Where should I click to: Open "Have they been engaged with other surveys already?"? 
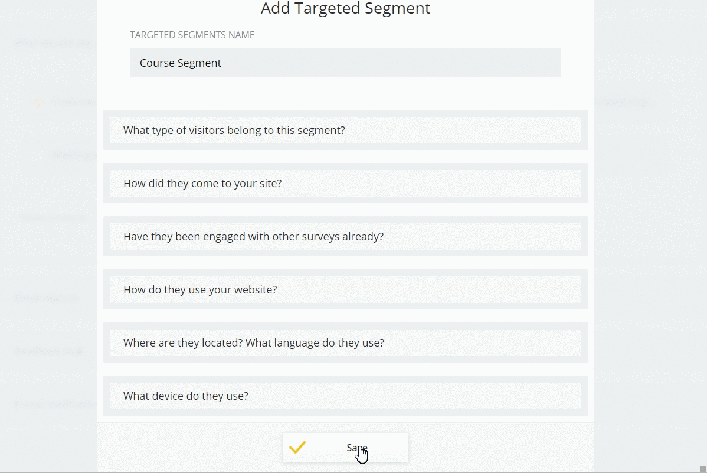point(345,237)
